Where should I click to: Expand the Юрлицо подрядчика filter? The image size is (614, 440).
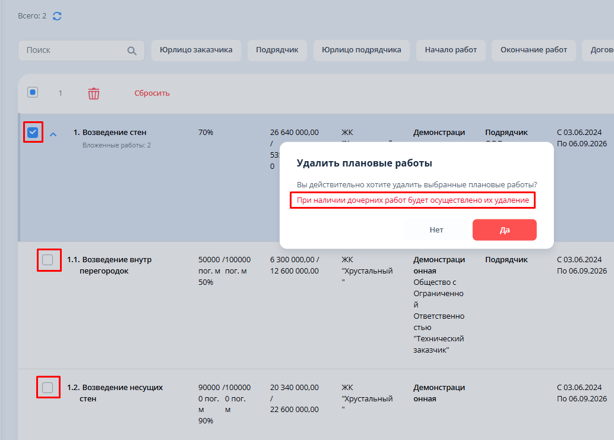click(x=361, y=50)
